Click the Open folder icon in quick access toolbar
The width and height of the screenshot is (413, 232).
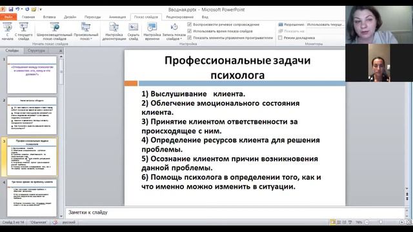tap(34, 9)
